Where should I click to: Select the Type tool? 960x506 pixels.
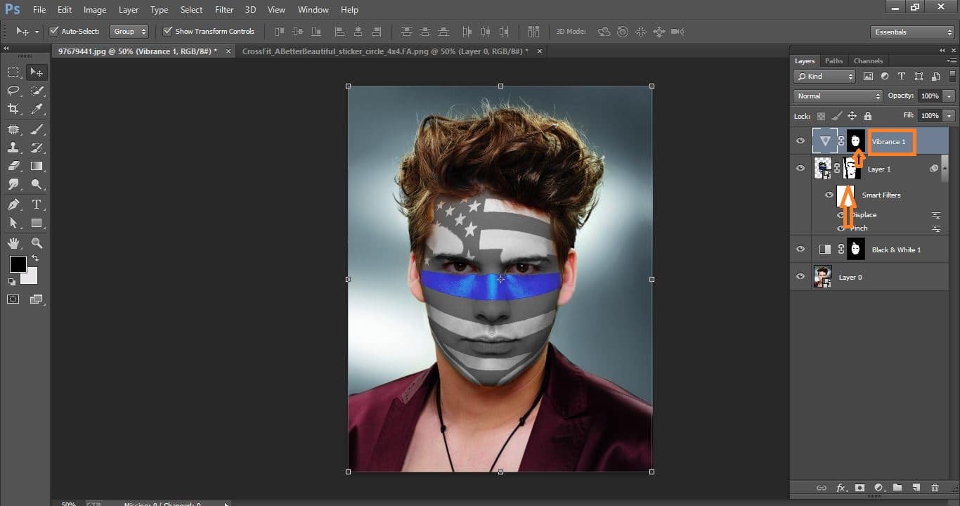click(37, 203)
